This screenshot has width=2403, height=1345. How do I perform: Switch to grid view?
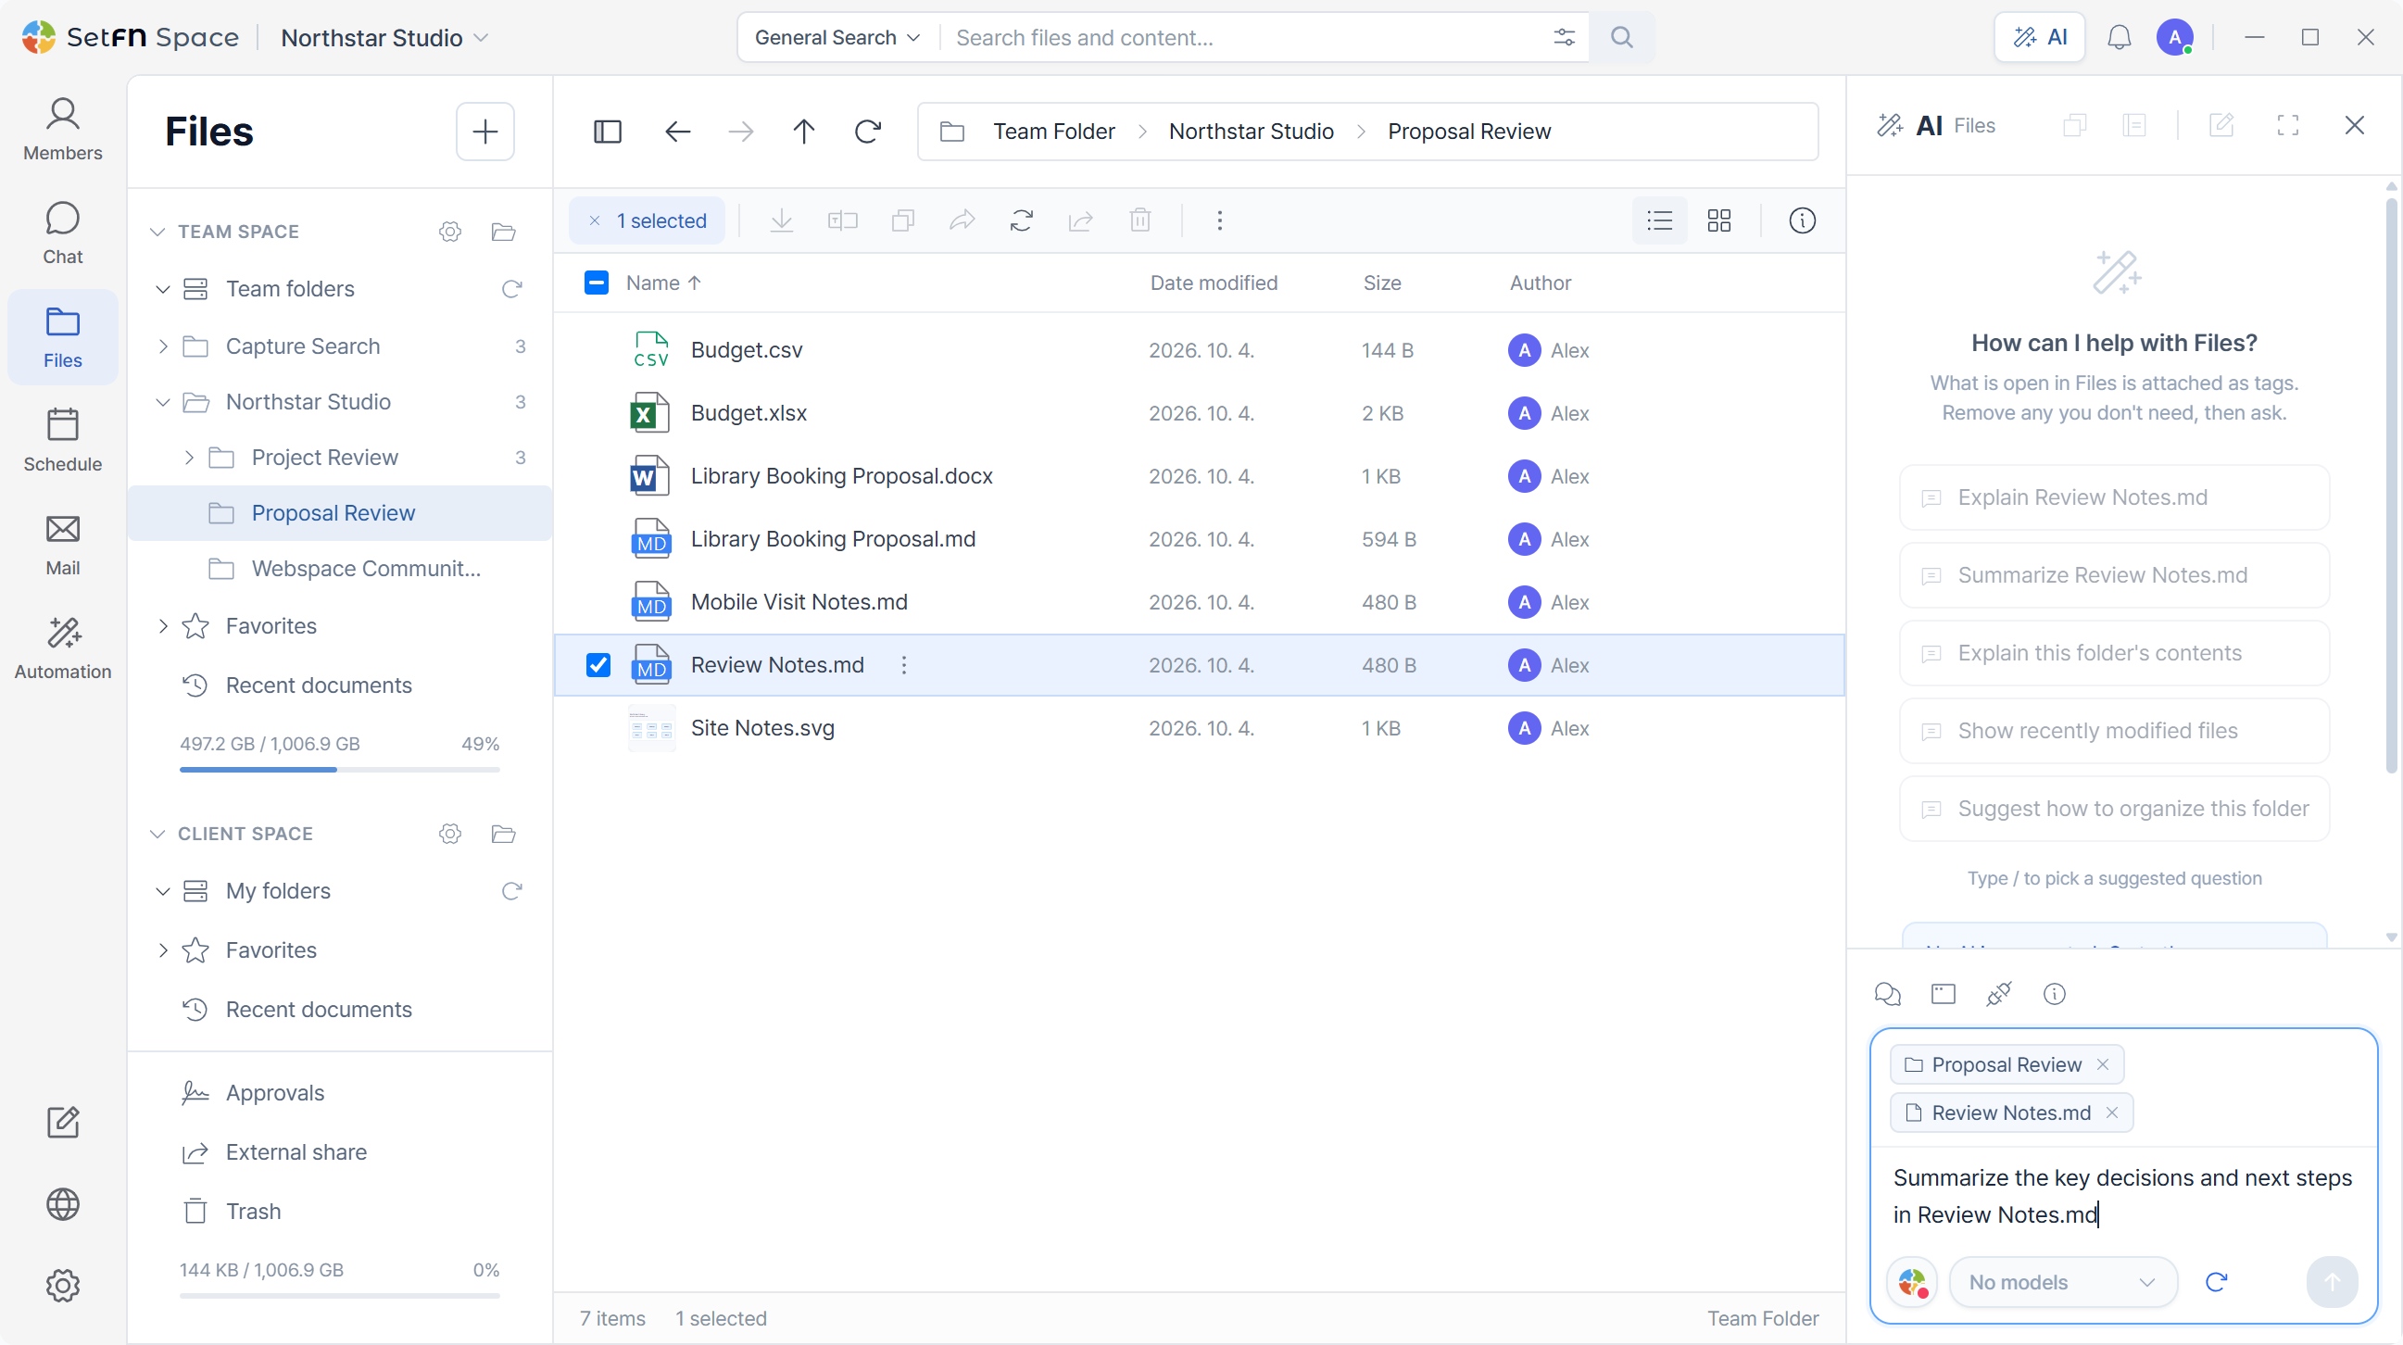(x=1718, y=221)
